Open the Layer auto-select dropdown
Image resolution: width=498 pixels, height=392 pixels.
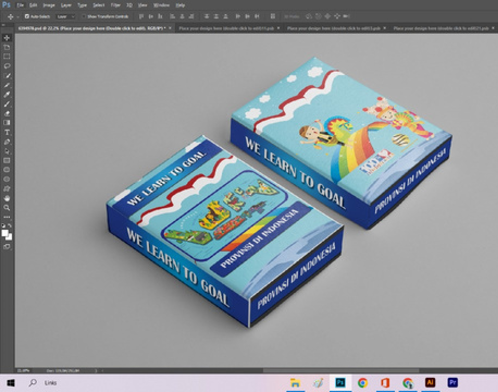(x=65, y=17)
